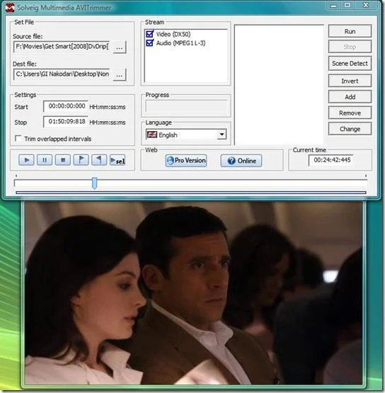
Task: Set stop marker with the left-pointing flag
Action: (x=99, y=160)
